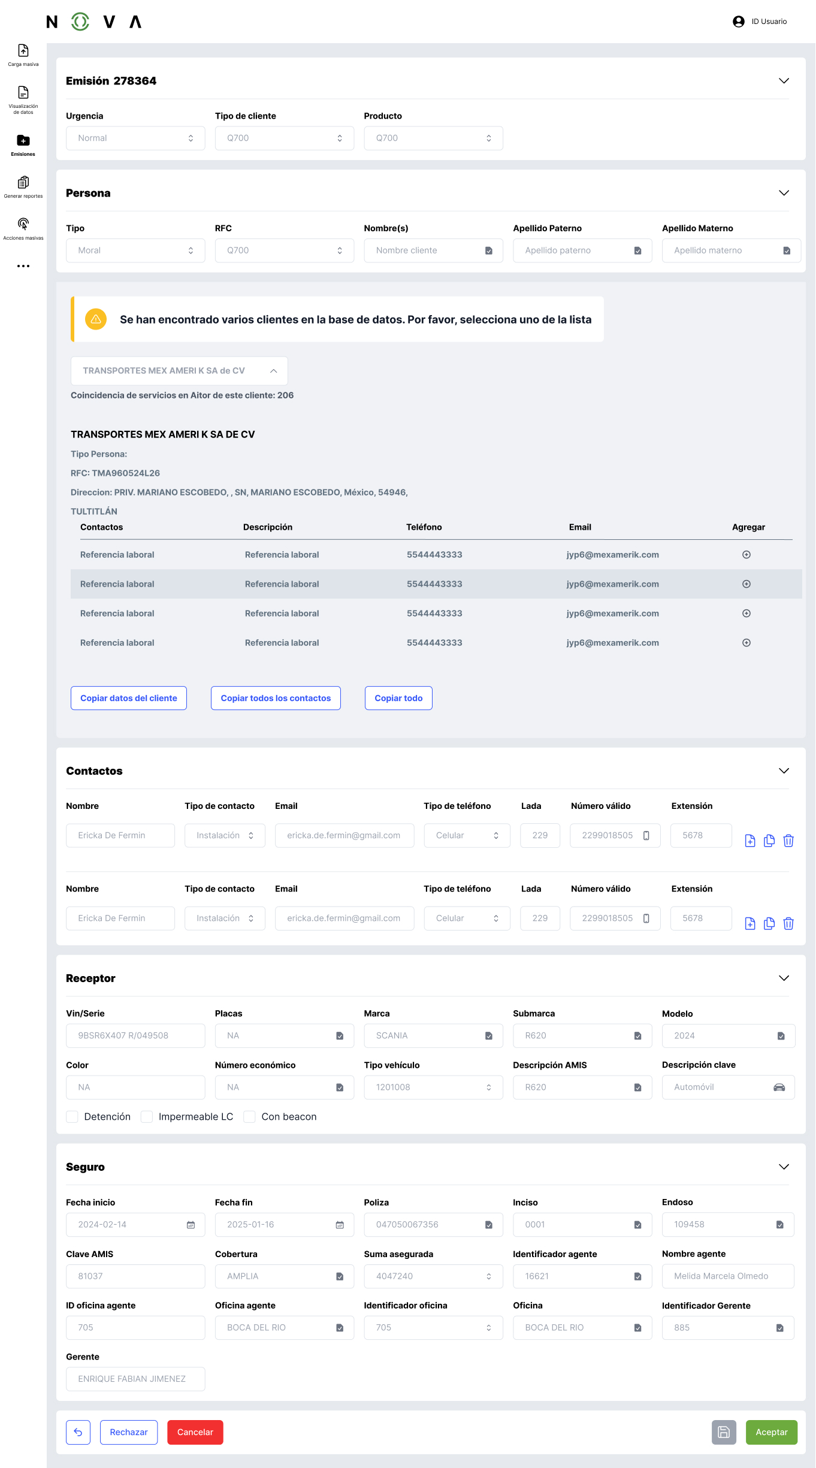Open the RFC dropdown
Image resolution: width=816 pixels, height=1468 pixels.
click(x=285, y=250)
